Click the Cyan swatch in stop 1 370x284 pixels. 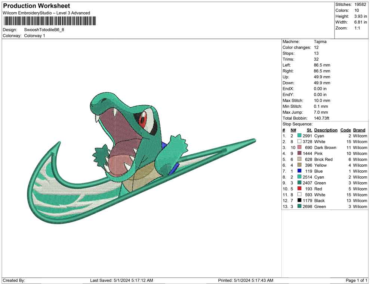[x=299, y=136]
